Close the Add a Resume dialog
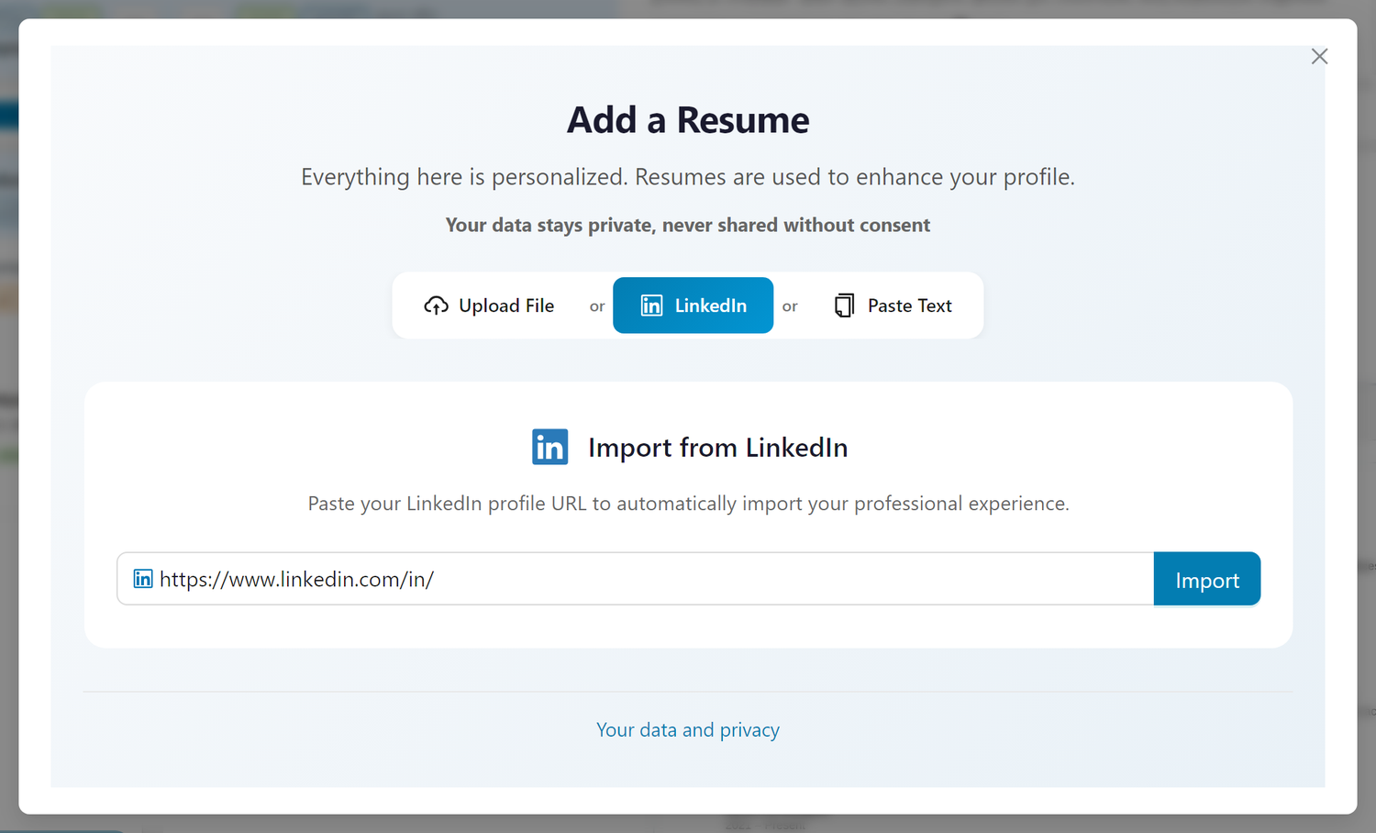Image resolution: width=1376 pixels, height=833 pixels. (x=1319, y=57)
